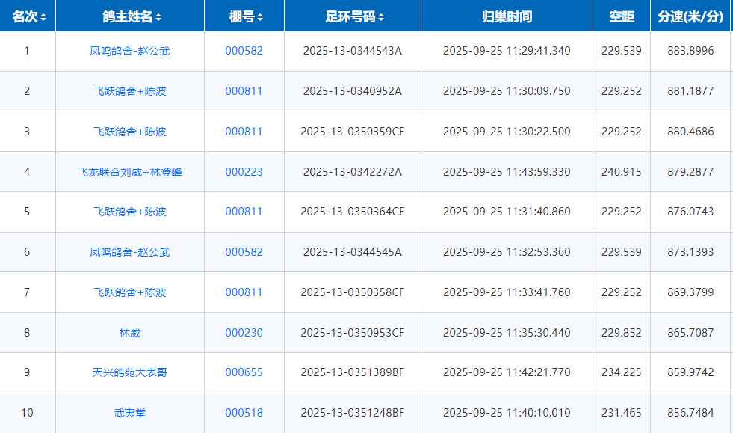Open the 天兴鸽苑大表哥 owner link
The height and width of the screenshot is (433, 733).
coord(130,372)
